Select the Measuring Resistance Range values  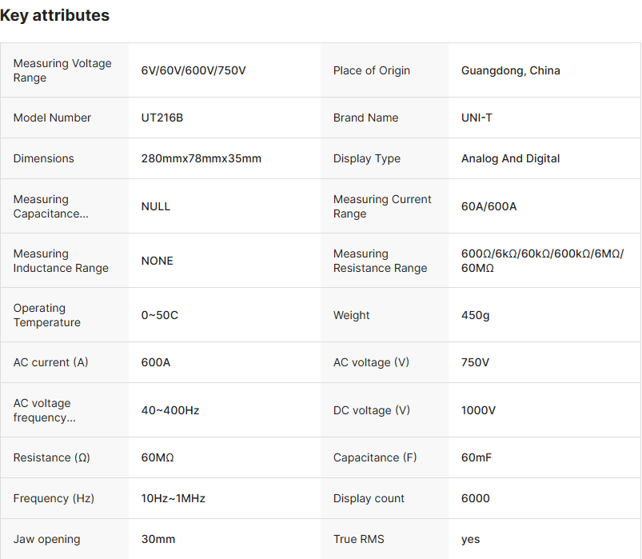click(x=542, y=261)
